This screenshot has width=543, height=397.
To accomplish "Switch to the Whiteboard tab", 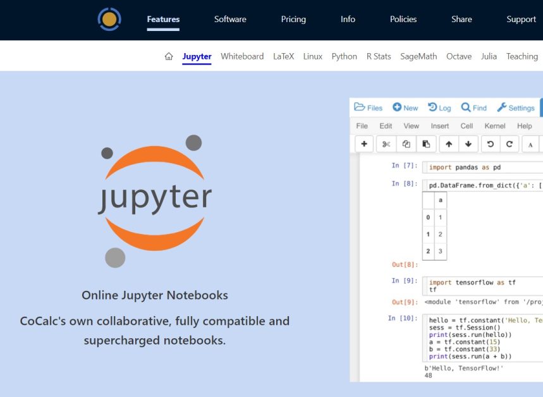I will pos(242,56).
